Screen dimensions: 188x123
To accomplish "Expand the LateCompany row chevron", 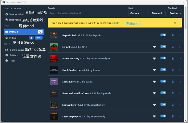I will click(180, 116).
